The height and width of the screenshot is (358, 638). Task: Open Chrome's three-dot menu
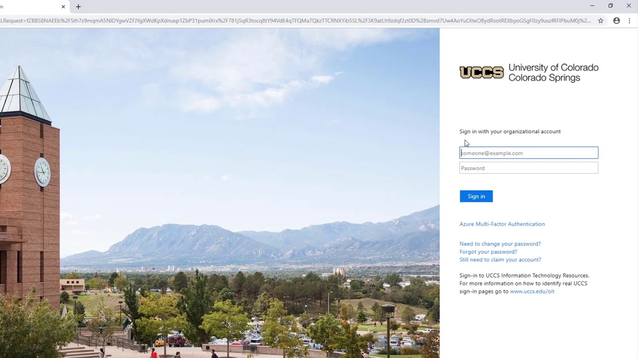(x=630, y=21)
